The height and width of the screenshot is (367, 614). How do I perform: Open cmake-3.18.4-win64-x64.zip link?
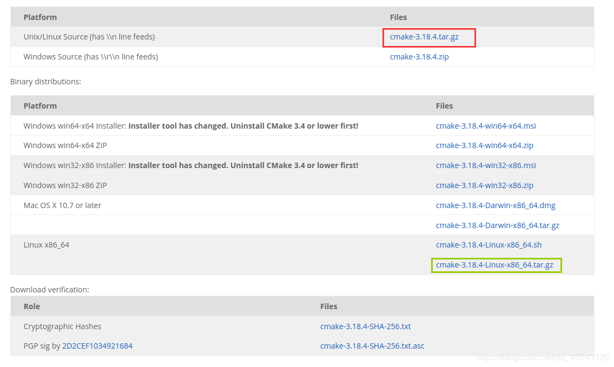[485, 145]
